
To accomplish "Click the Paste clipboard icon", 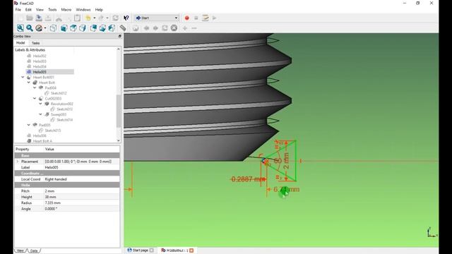I will click(x=77, y=18).
